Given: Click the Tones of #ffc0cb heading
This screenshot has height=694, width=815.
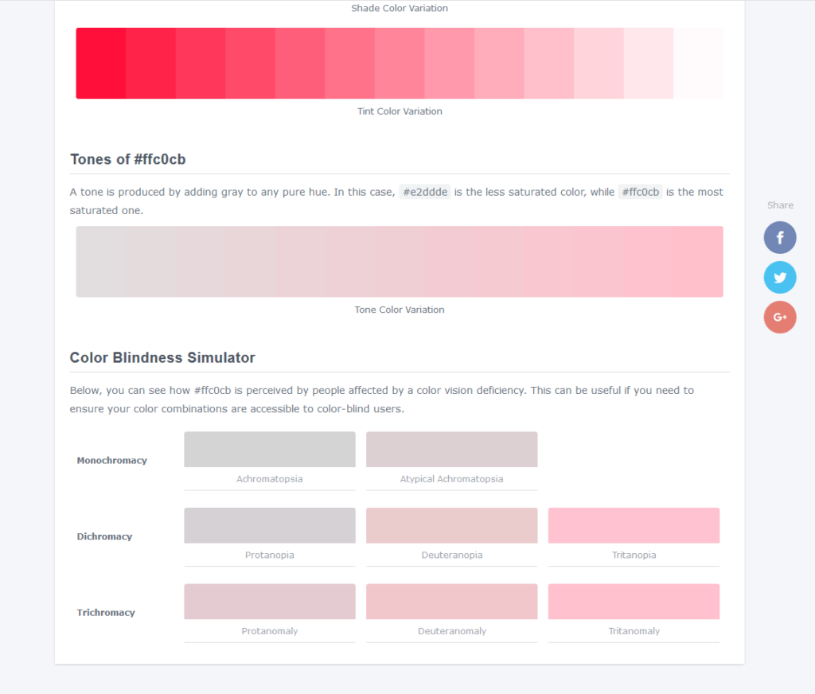Looking at the screenshot, I should pyautogui.click(x=128, y=159).
